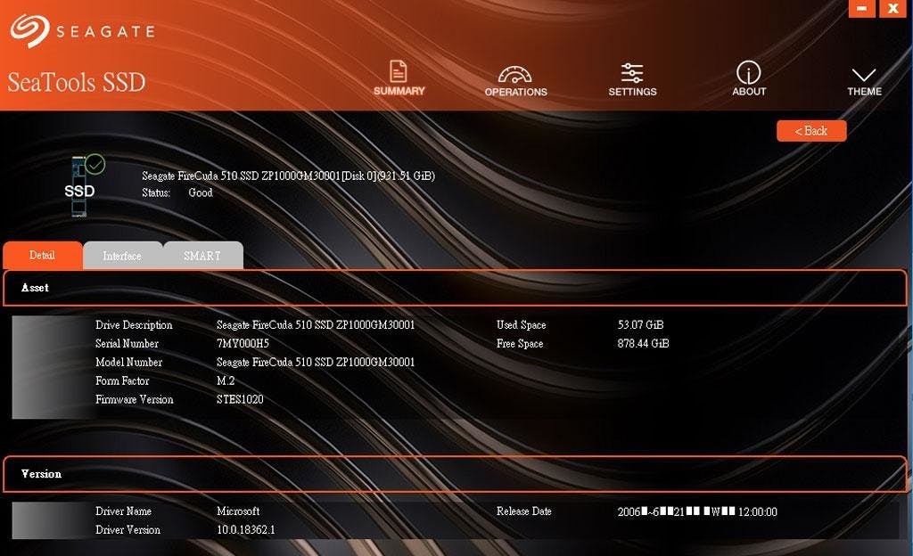Click the Asset section header

[455, 288]
